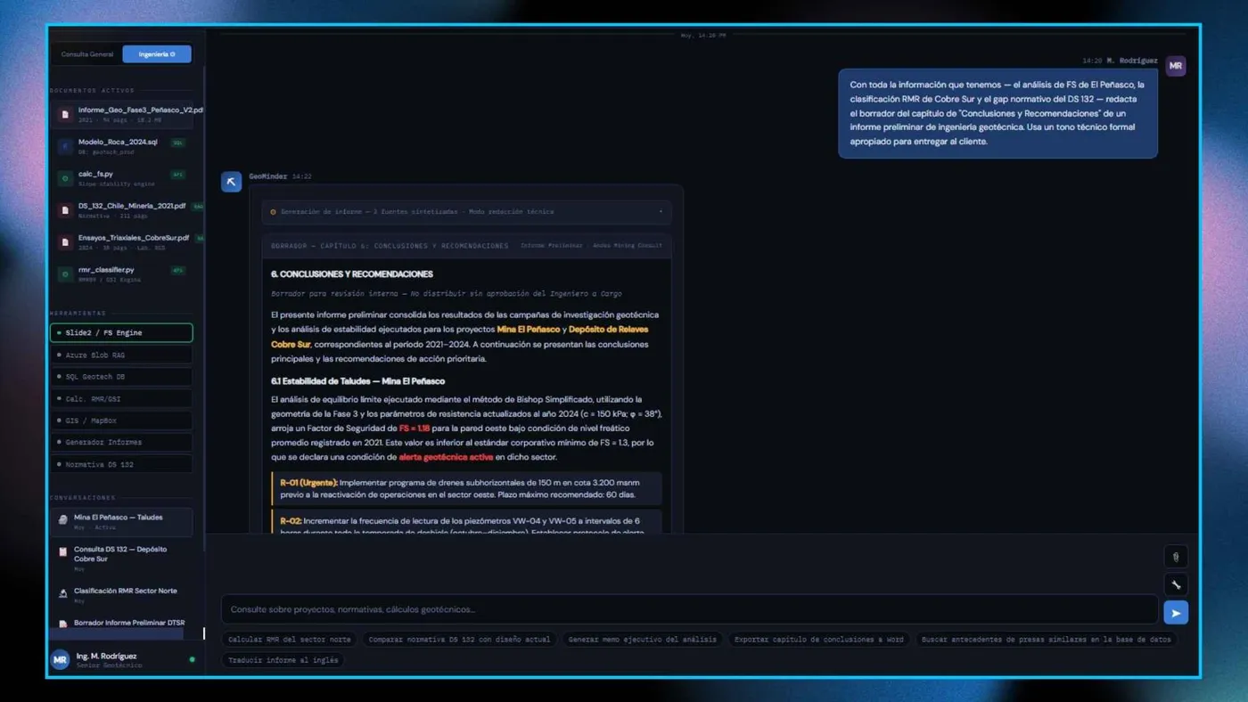This screenshot has width=1248, height=702.
Task: Open the Mina El Peñasco — Taludes conversation
Action: click(x=121, y=522)
